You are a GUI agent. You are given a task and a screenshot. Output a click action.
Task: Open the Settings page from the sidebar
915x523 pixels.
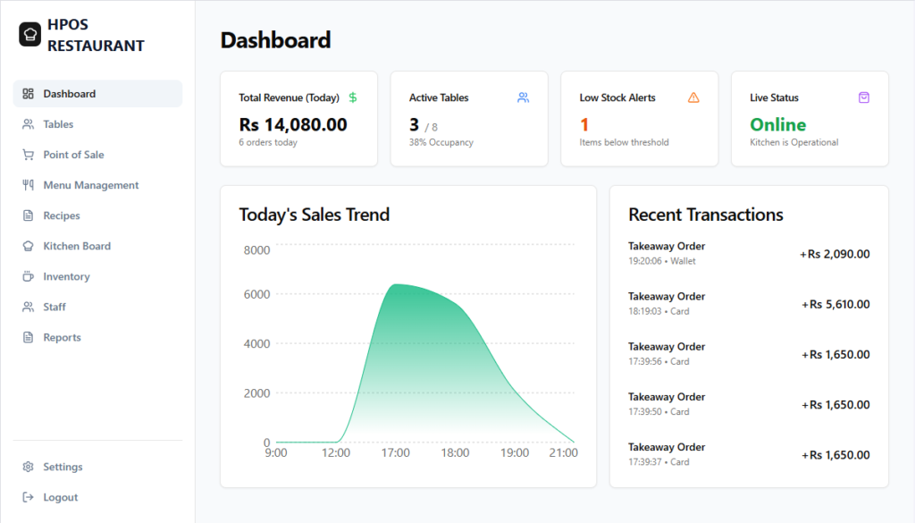click(x=63, y=467)
